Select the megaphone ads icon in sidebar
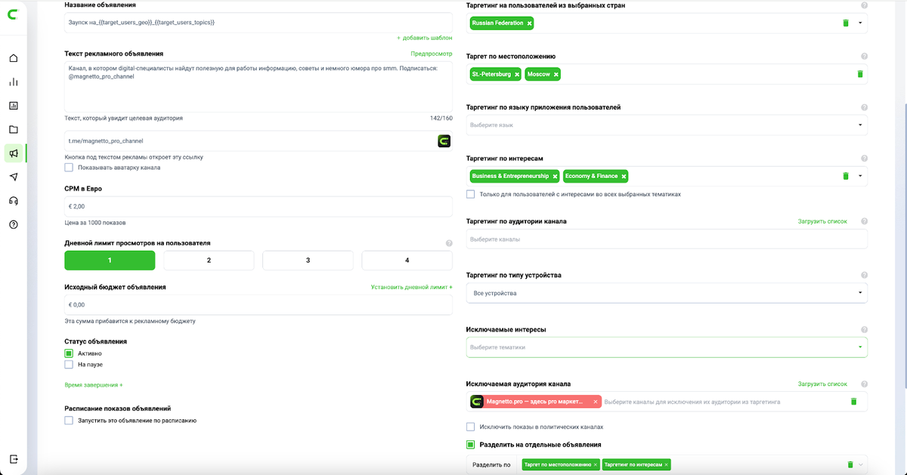Viewport: 907px width, 475px height. point(14,153)
